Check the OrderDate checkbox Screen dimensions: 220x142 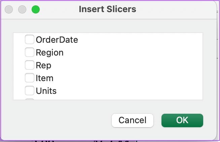coord(30,40)
